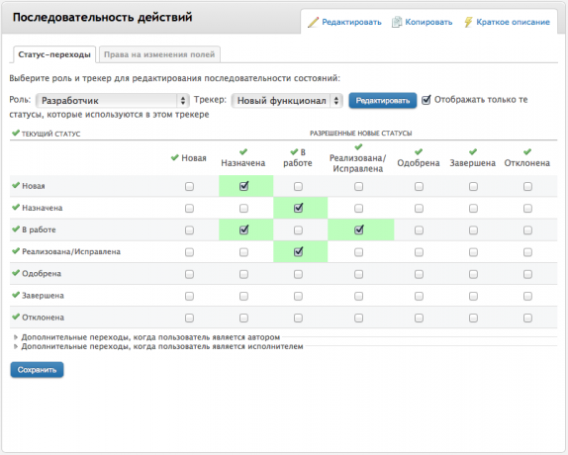
Task: Uncheck В работе row to Реализована/Исправлена checkbox
Action: tap(358, 229)
